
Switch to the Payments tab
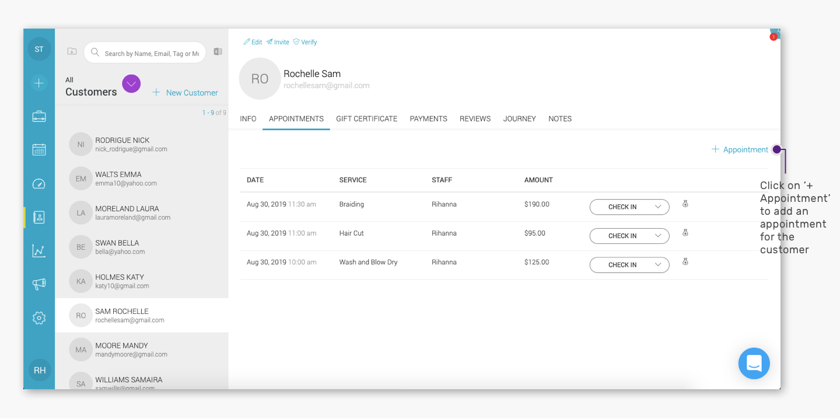(x=428, y=118)
